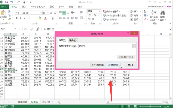Image resolution: width=174 pixels, height=108 pixels.
Task: Click the zoom slider handle
Action: [150, 106]
